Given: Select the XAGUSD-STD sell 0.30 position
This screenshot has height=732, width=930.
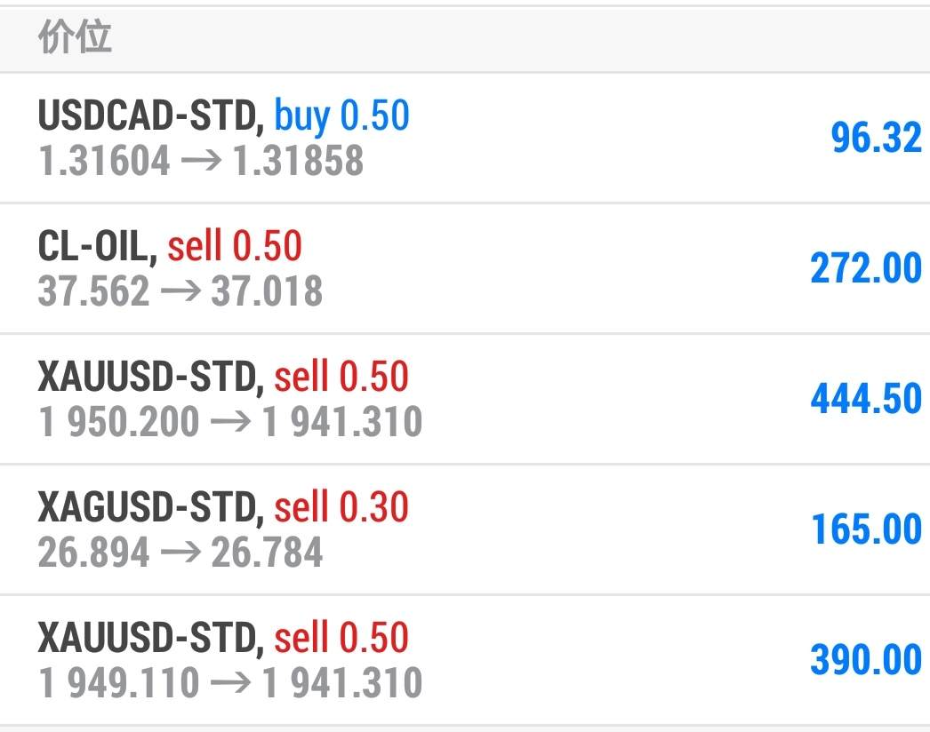Looking at the screenshot, I should pyautogui.click(x=465, y=529).
